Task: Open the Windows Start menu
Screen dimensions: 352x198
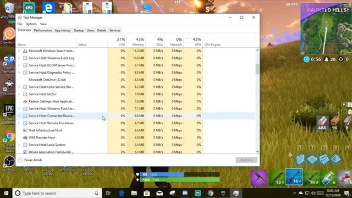Action: (6, 193)
